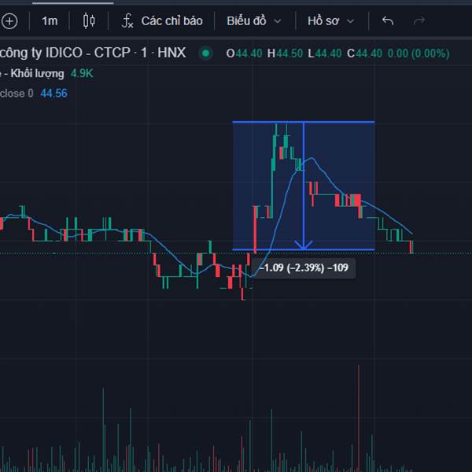Click the volume value 4.9K
The height and width of the screenshot is (472, 472).
click(x=82, y=73)
